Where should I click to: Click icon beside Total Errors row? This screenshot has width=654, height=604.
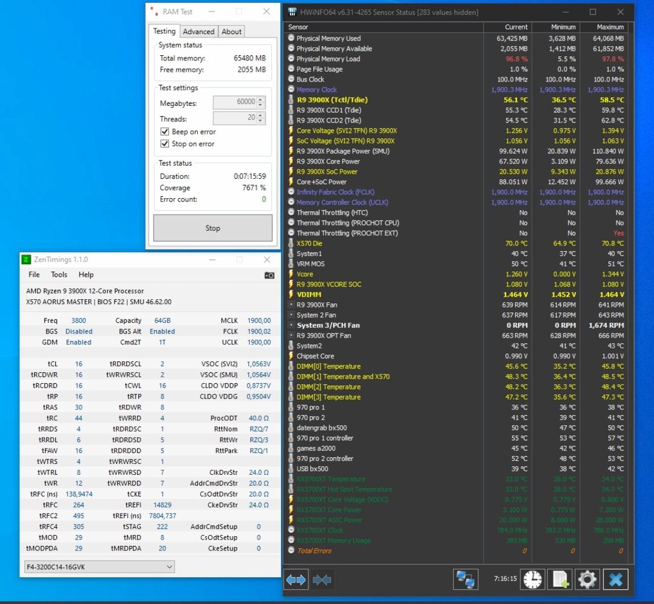[x=291, y=550]
